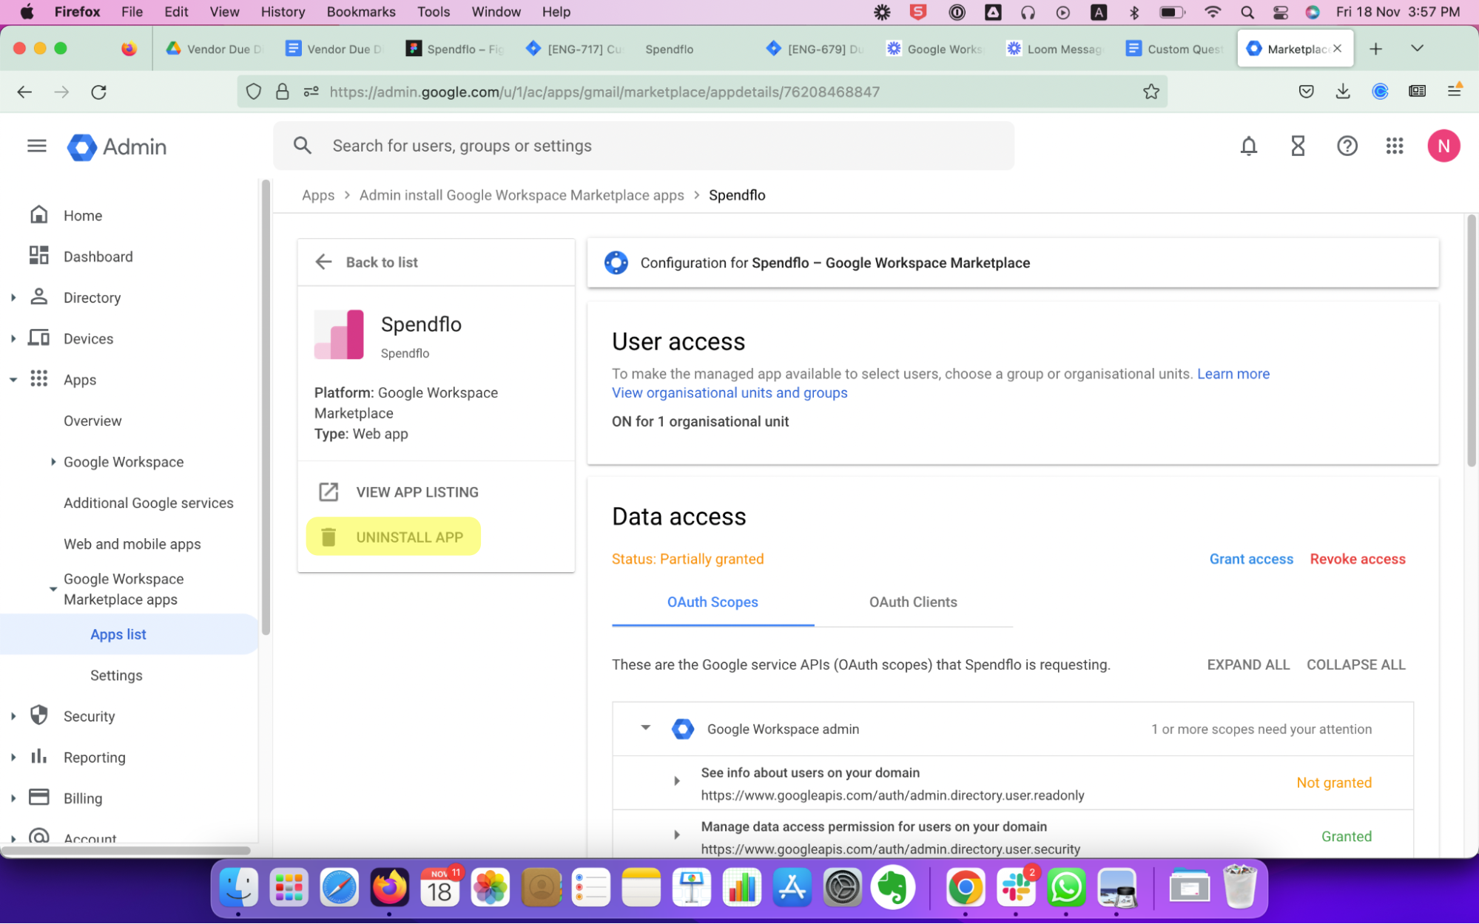1479x924 pixels.
Task: Expand the Security section
Action: click(x=13, y=716)
